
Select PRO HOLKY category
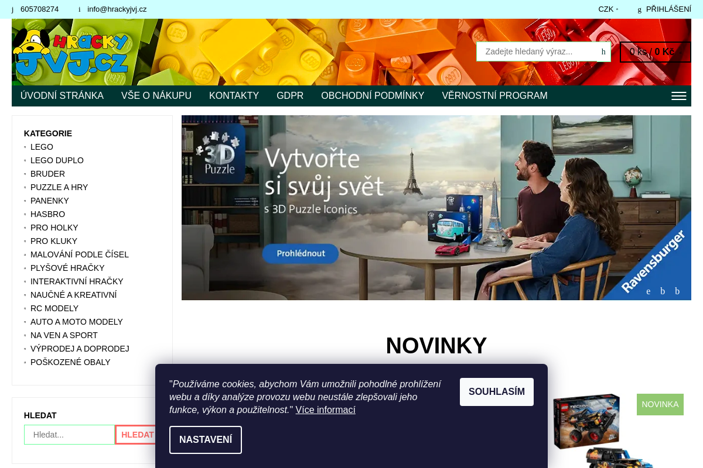pos(54,228)
